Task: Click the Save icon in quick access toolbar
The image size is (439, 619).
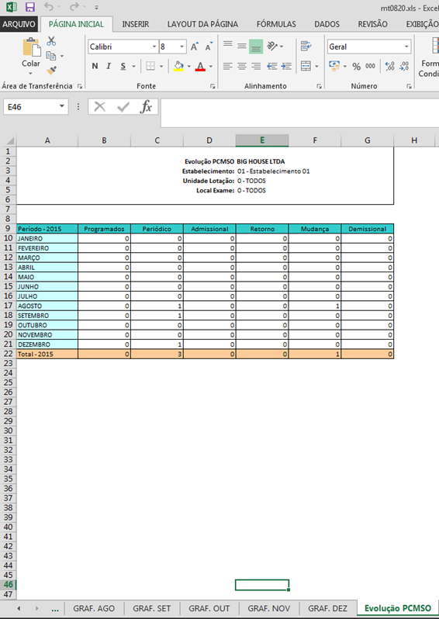Action: (29, 7)
